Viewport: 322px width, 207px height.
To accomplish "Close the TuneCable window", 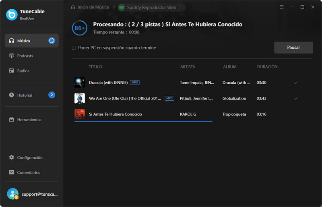I will [x=313, y=7].
